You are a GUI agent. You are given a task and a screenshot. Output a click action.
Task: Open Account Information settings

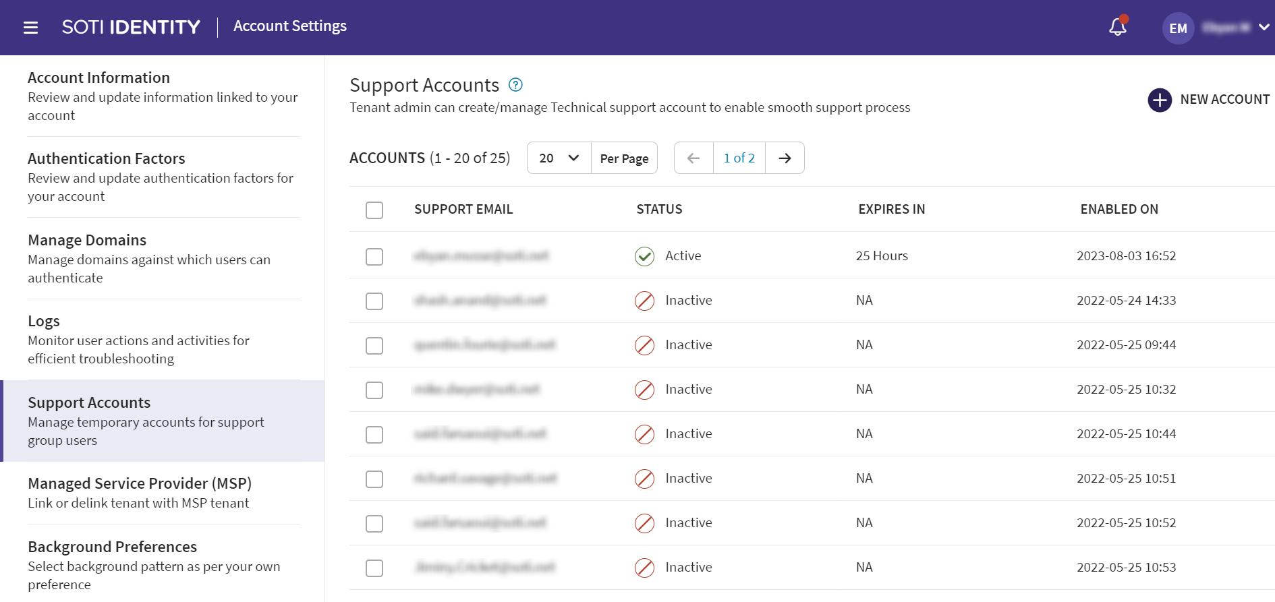pyautogui.click(x=163, y=96)
